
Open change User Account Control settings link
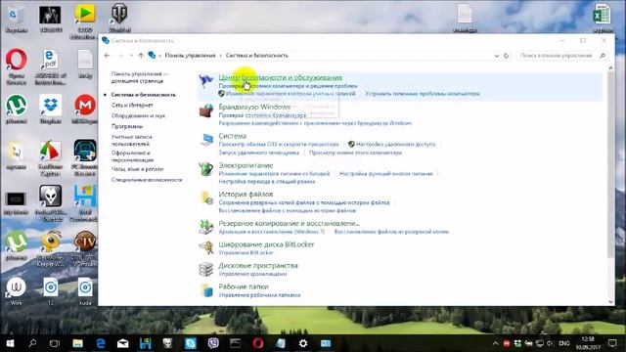click(291, 94)
